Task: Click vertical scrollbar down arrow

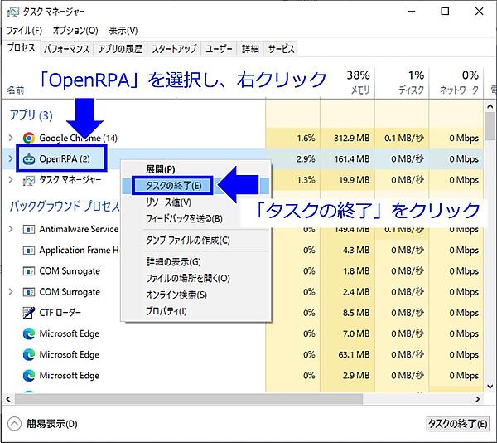Action: [x=490, y=387]
